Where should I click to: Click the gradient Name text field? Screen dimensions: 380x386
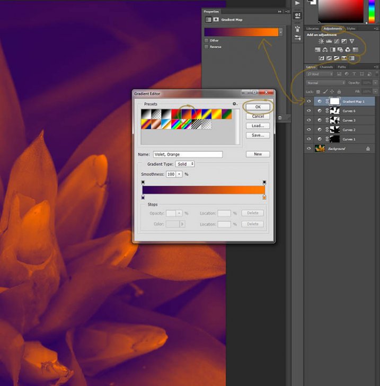pyautogui.click(x=188, y=154)
